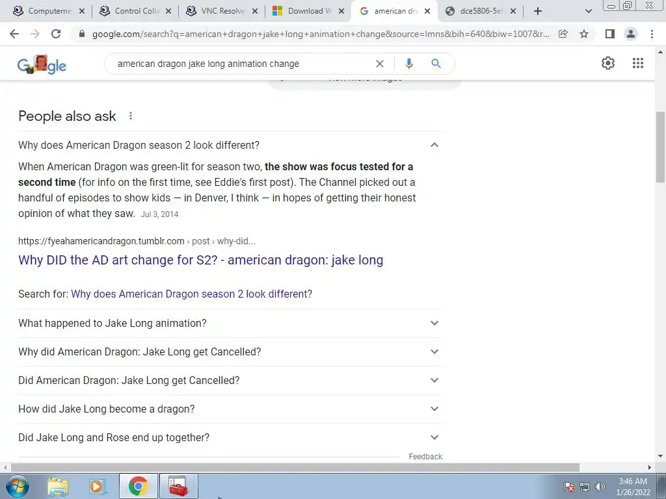
Task: Open the volume control tray icon
Action: (x=600, y=487)
